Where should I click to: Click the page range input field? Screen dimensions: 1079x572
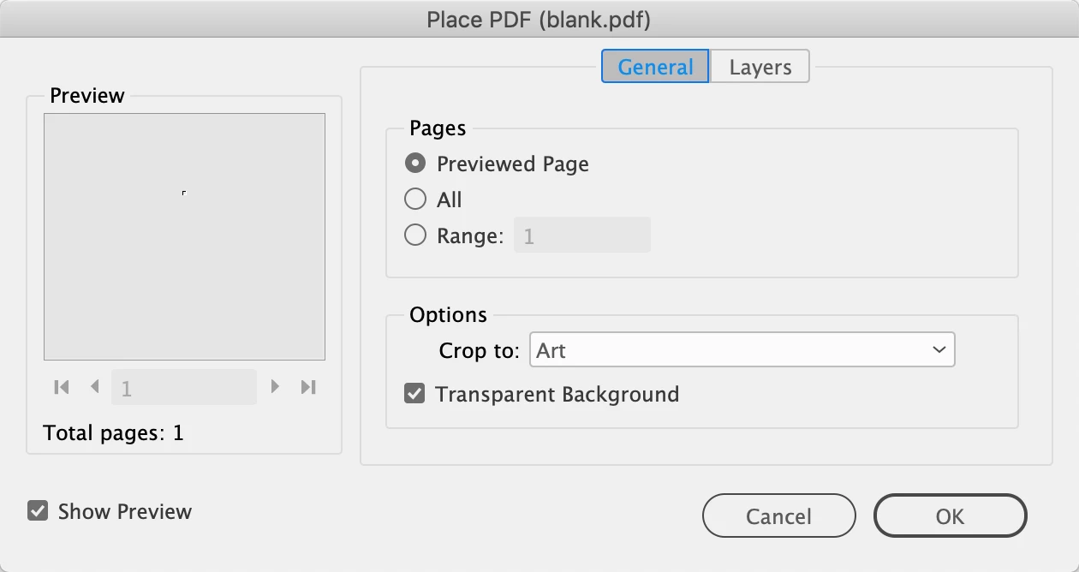coord(581,235)
